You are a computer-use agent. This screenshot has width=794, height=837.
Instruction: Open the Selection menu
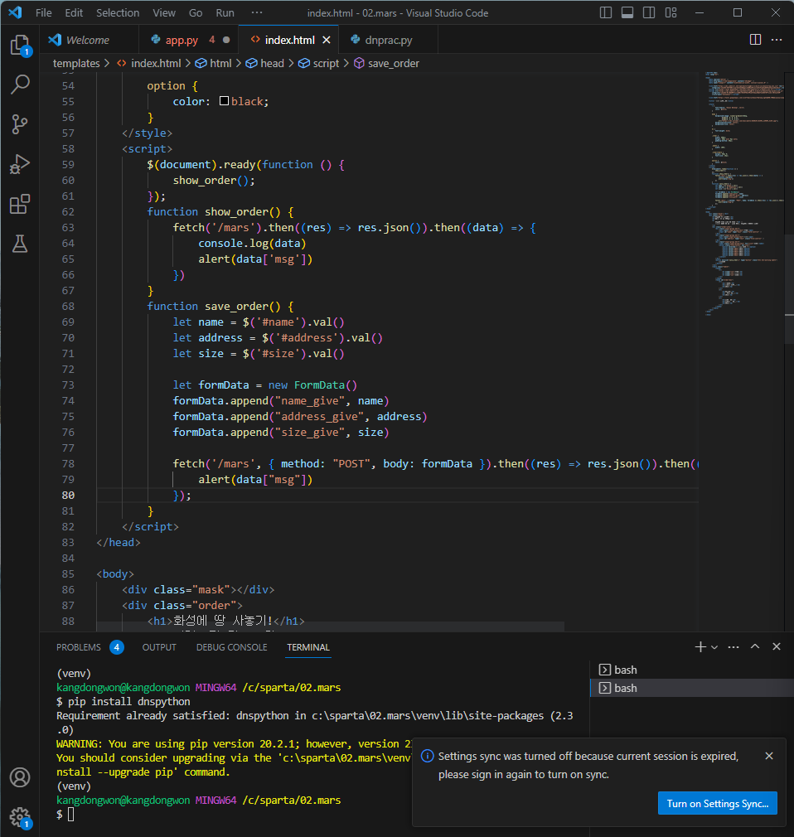coord(118,12)
